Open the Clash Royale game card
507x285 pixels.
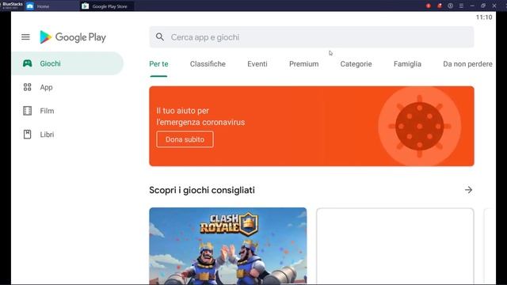227,245
